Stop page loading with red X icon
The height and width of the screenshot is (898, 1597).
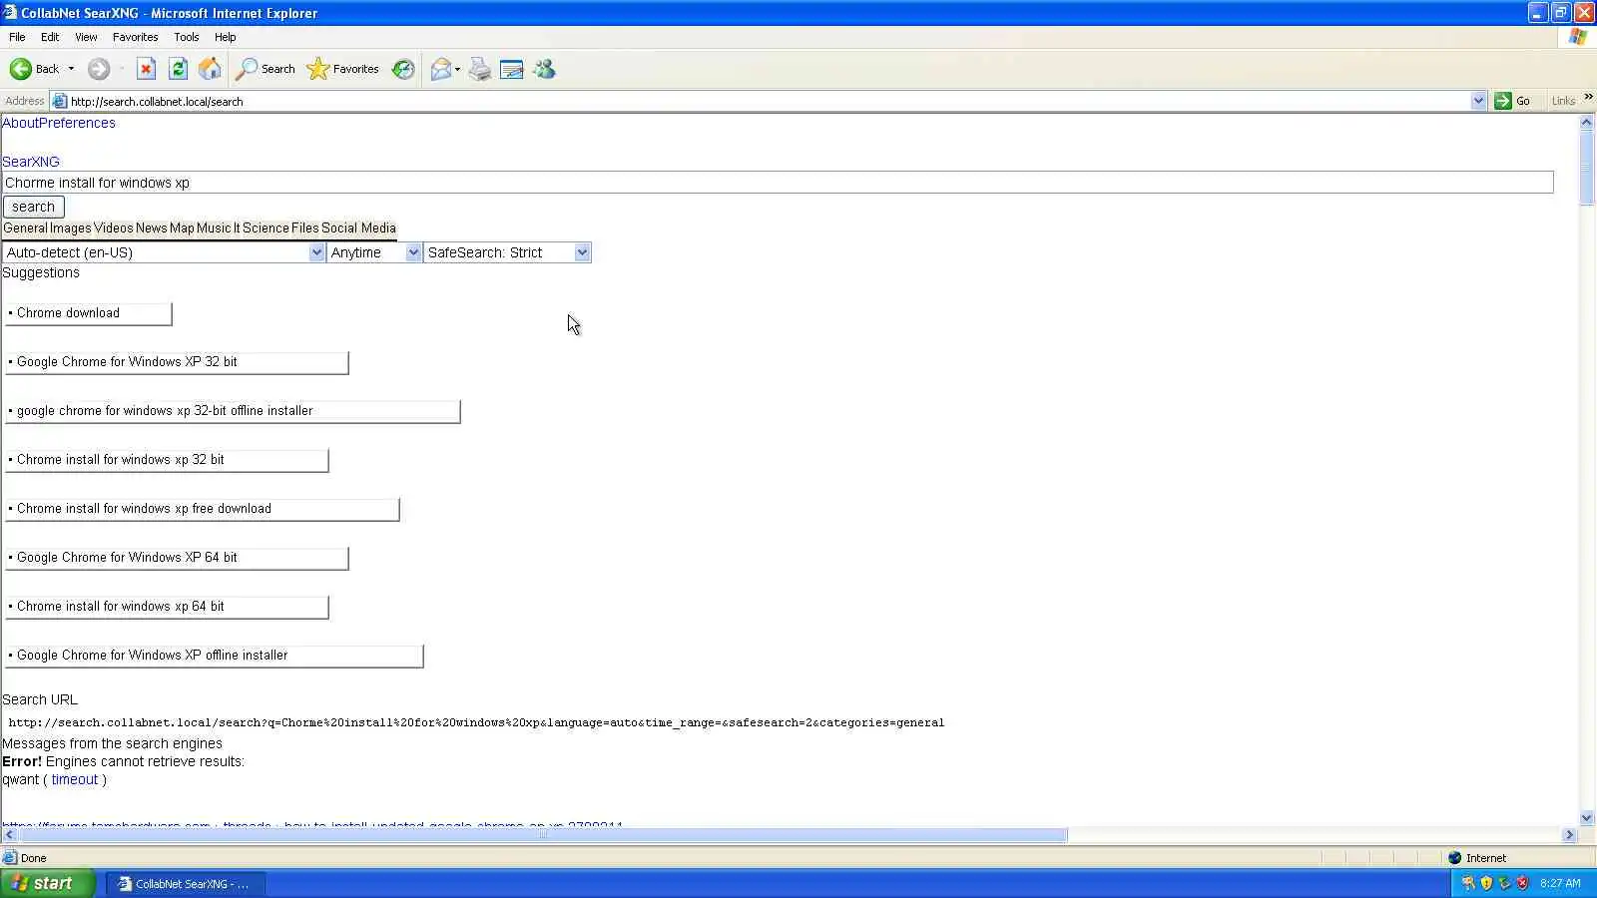(146, 69)
